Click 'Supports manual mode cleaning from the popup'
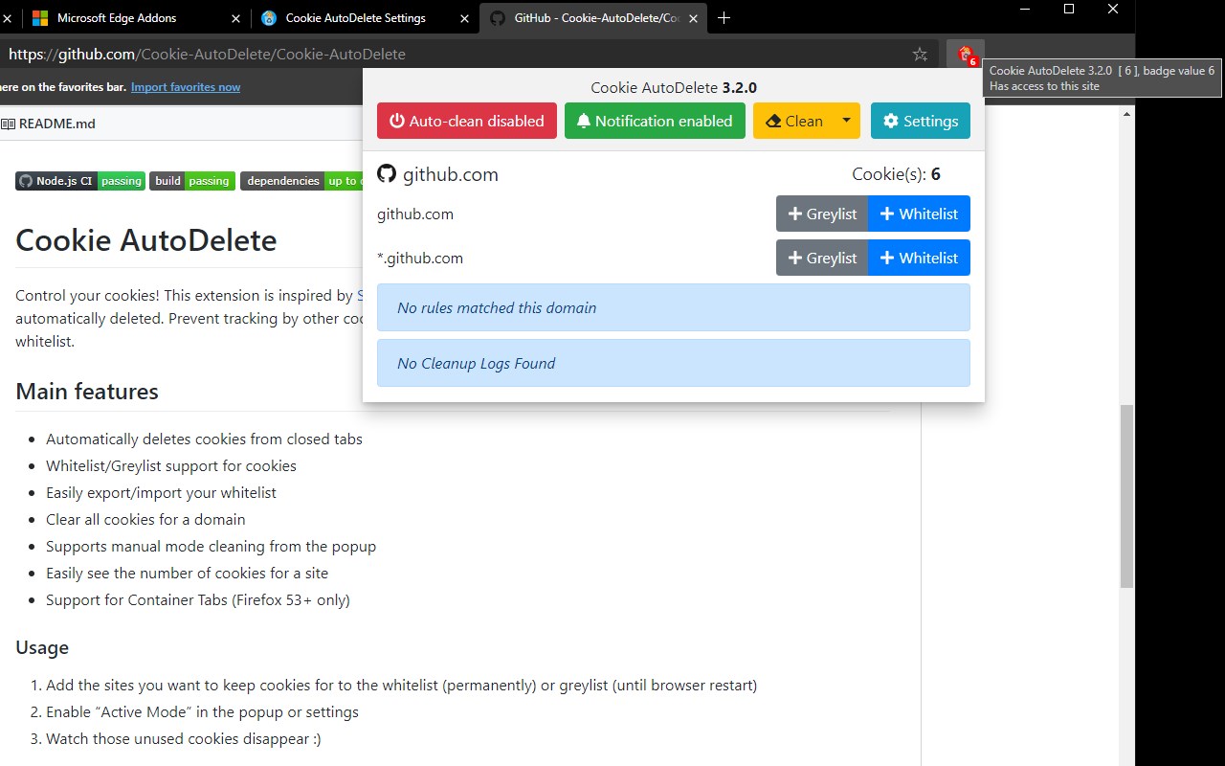The image size is (1225, 766). [x=211, y=546]
